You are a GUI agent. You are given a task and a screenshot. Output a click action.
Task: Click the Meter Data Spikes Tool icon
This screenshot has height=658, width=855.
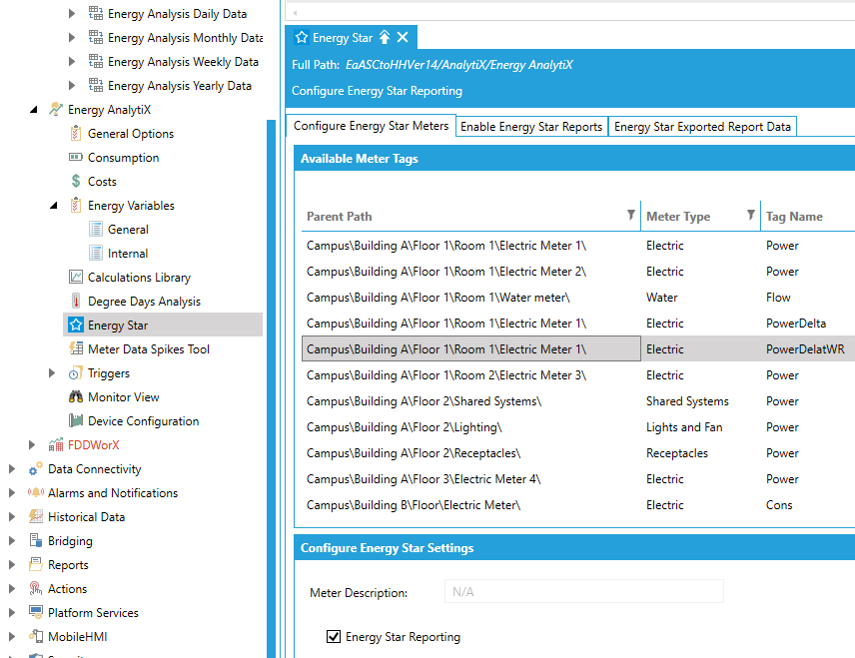click(76, 349)
